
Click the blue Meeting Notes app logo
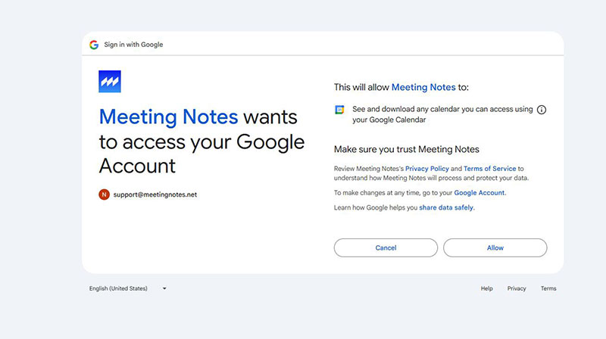pyautogui.click(x=110, y=82)
